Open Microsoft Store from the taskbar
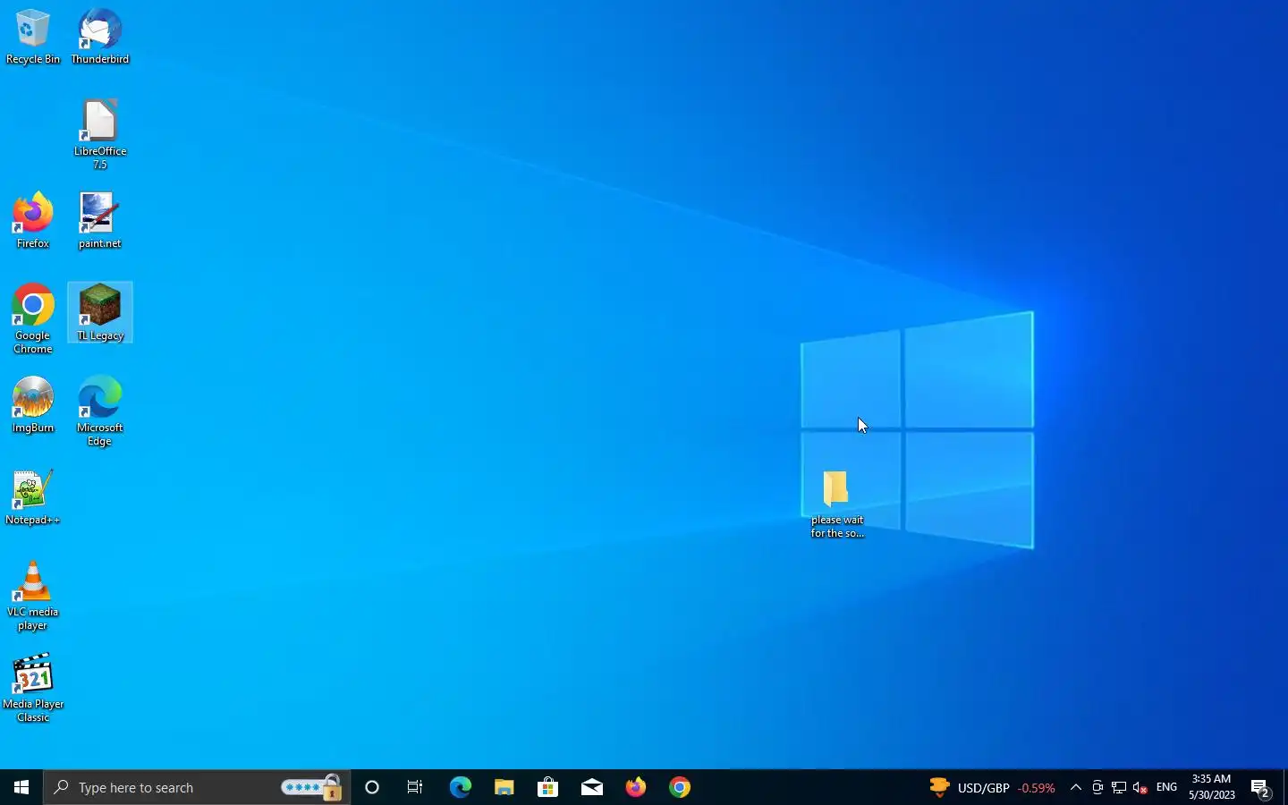The width and height of the screenshot is (1288, 805). click(548, 787)
